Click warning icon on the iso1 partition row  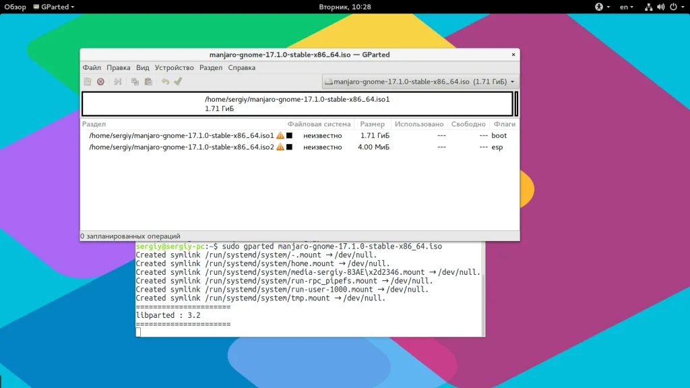280,135
